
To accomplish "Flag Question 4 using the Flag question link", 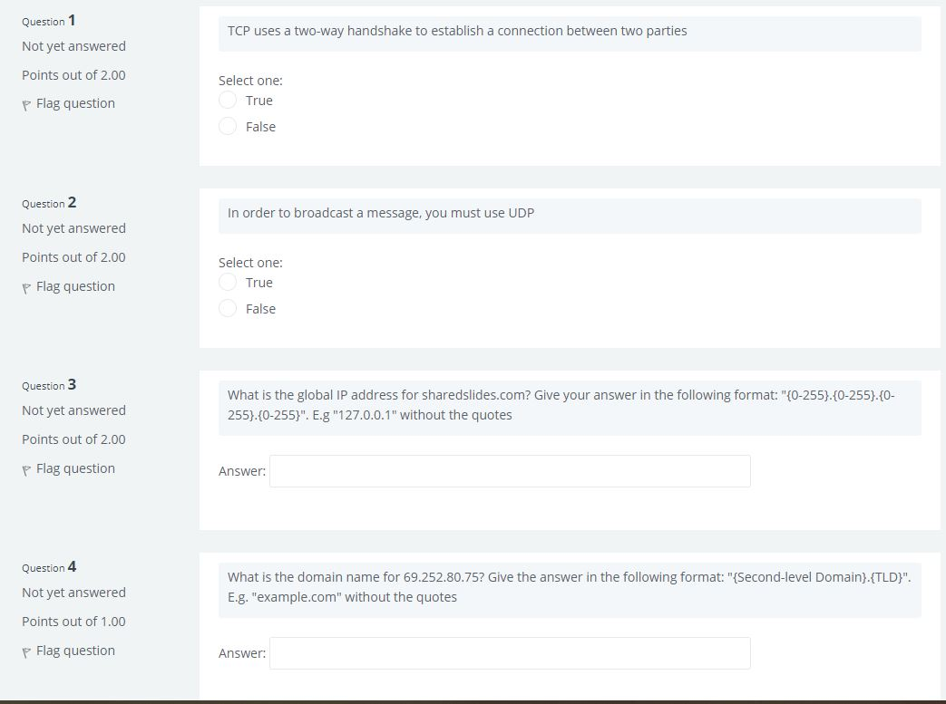I will pos(75,651).
